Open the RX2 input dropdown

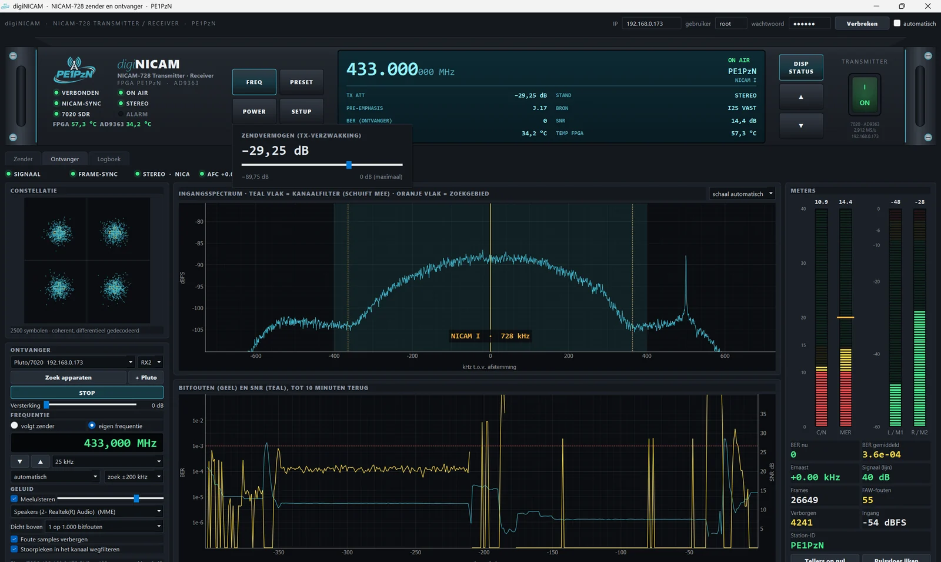[x=151, y=363]
